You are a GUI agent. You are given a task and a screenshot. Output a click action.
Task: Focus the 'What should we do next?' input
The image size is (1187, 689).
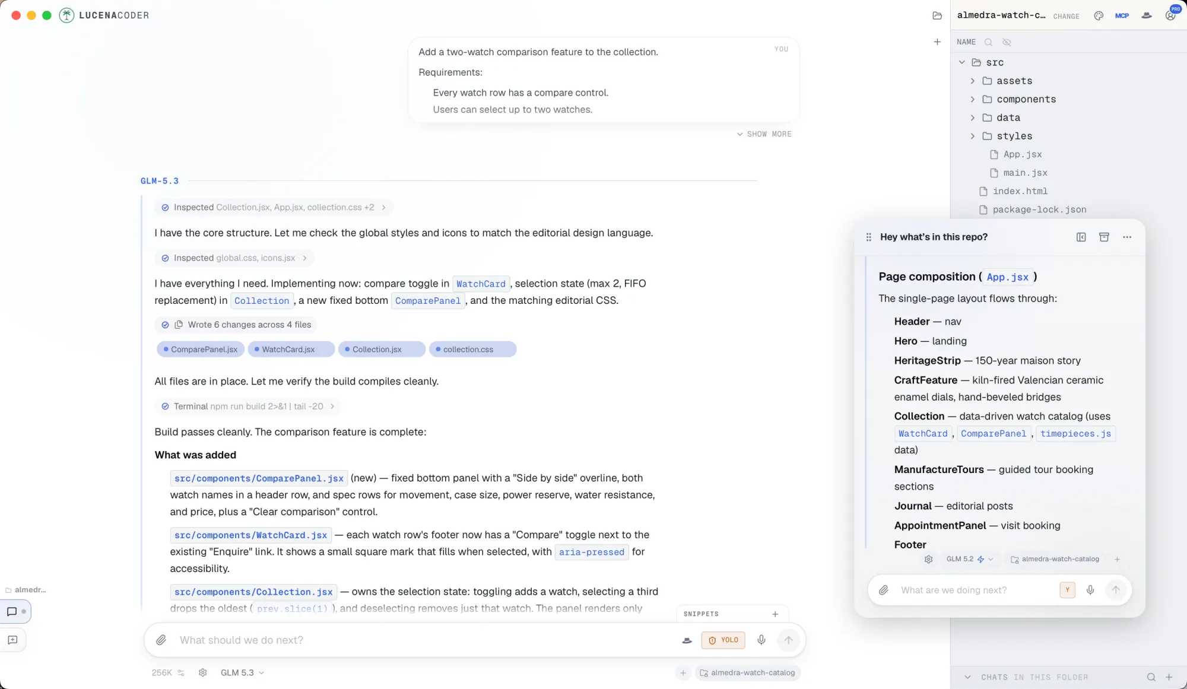424,640
